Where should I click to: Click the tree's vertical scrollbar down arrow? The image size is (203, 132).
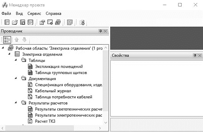[106, 122]
